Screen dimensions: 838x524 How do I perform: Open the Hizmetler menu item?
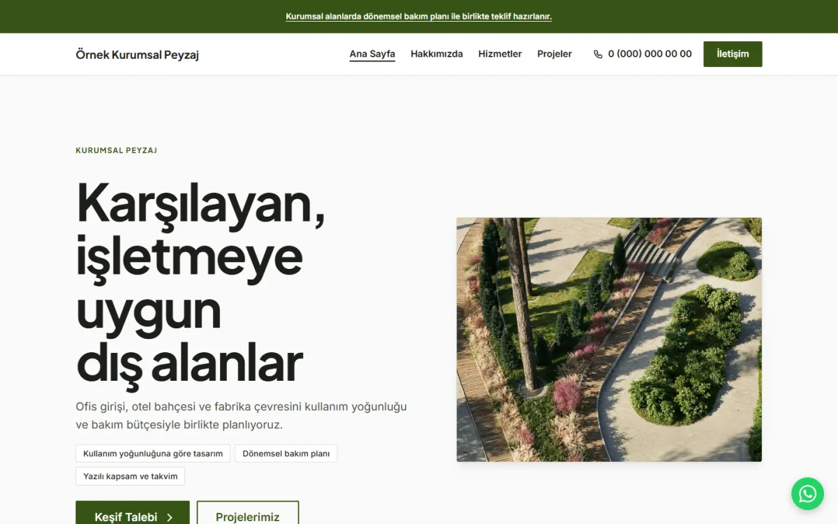pos(500,54)
